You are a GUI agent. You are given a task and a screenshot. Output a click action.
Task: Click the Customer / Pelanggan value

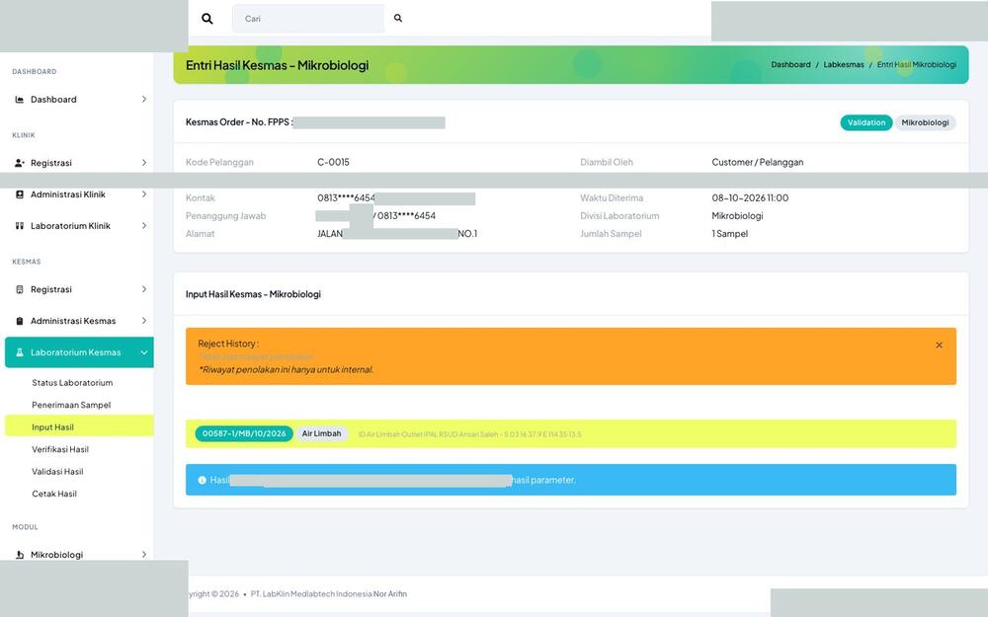[758, 163]
